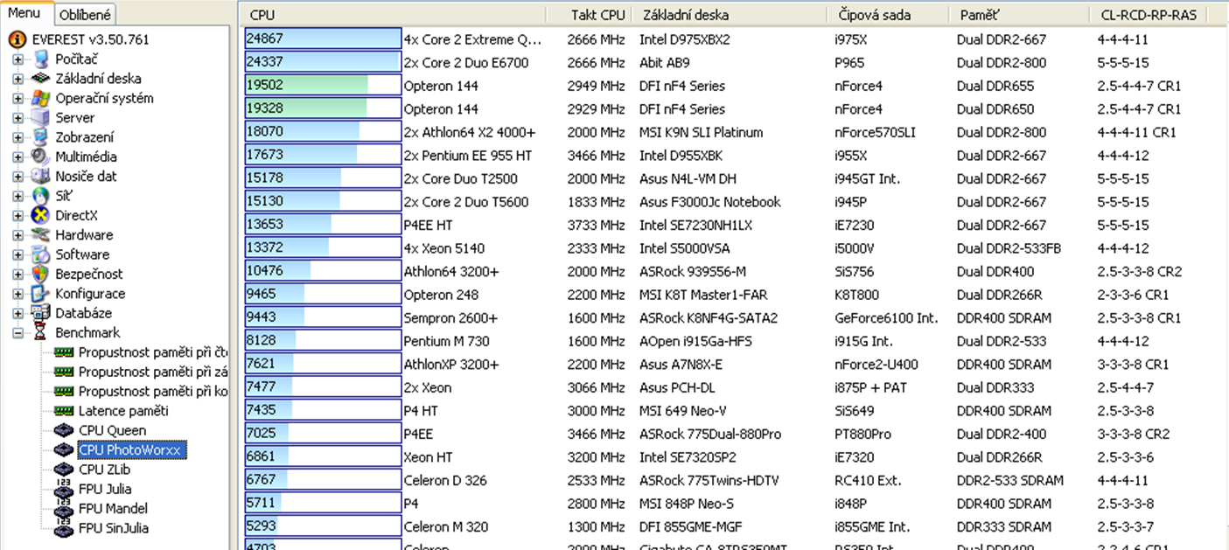This screenshot has height=550, width=1229.
Task: Switch to the Menu tab
Action: (x=24, y=13)
